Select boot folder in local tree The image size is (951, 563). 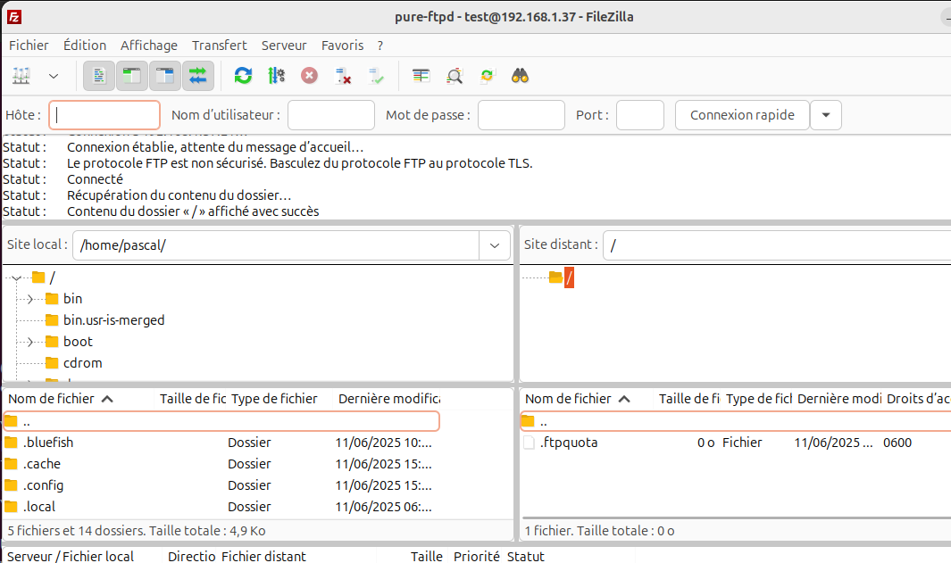[79, 342]
